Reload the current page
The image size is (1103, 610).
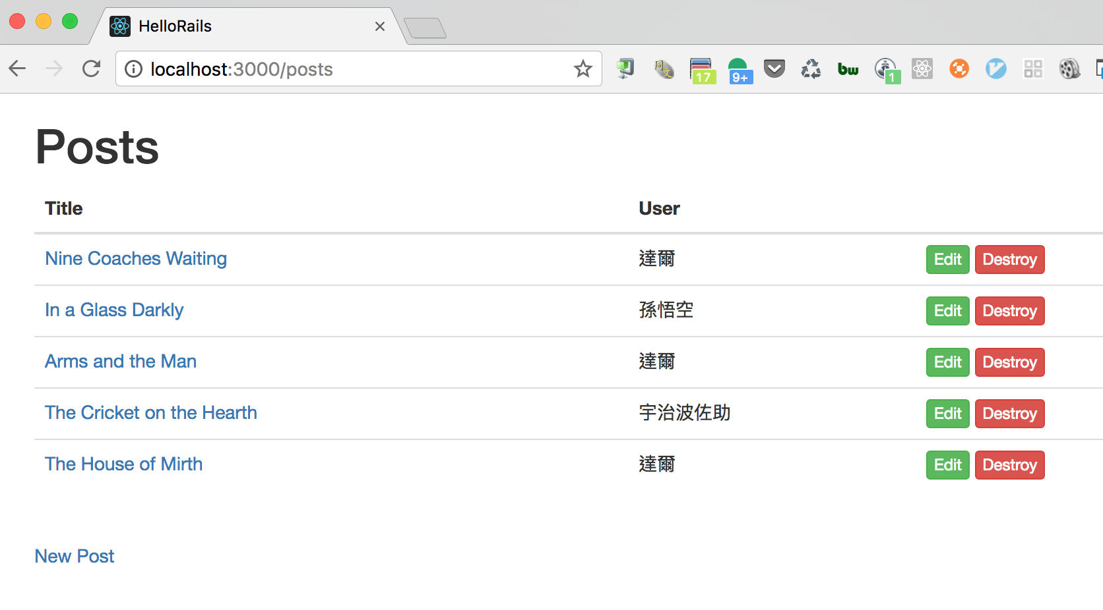click(x=91, y=69)
